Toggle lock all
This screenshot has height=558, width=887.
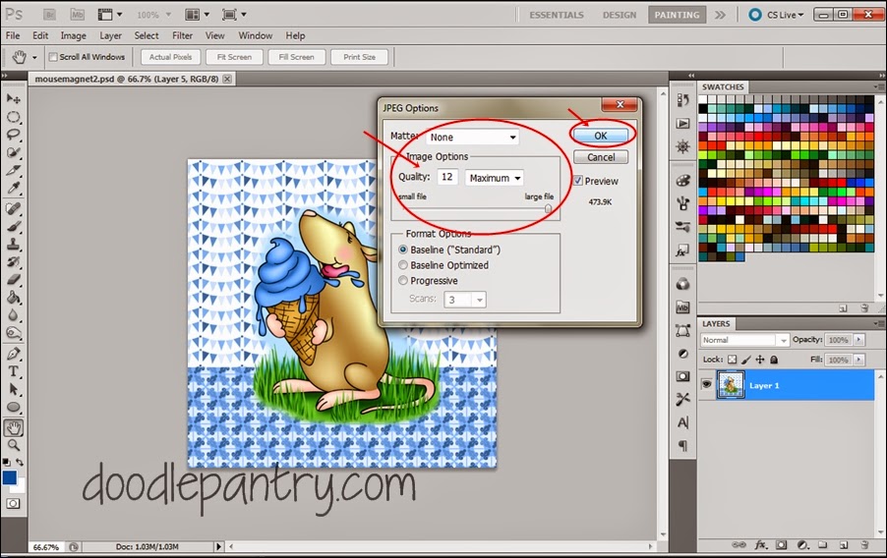pos(774,360)
